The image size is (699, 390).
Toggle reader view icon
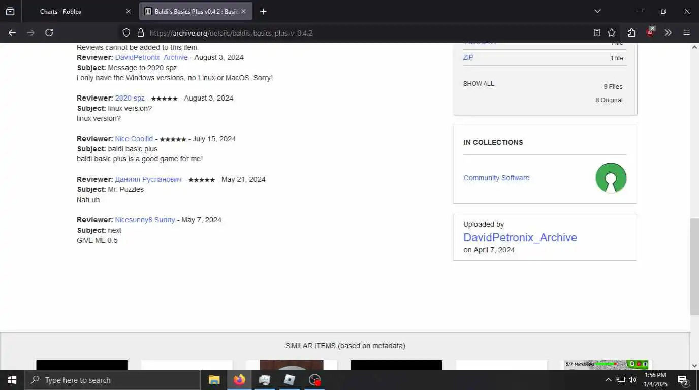(x=597, y=32)
